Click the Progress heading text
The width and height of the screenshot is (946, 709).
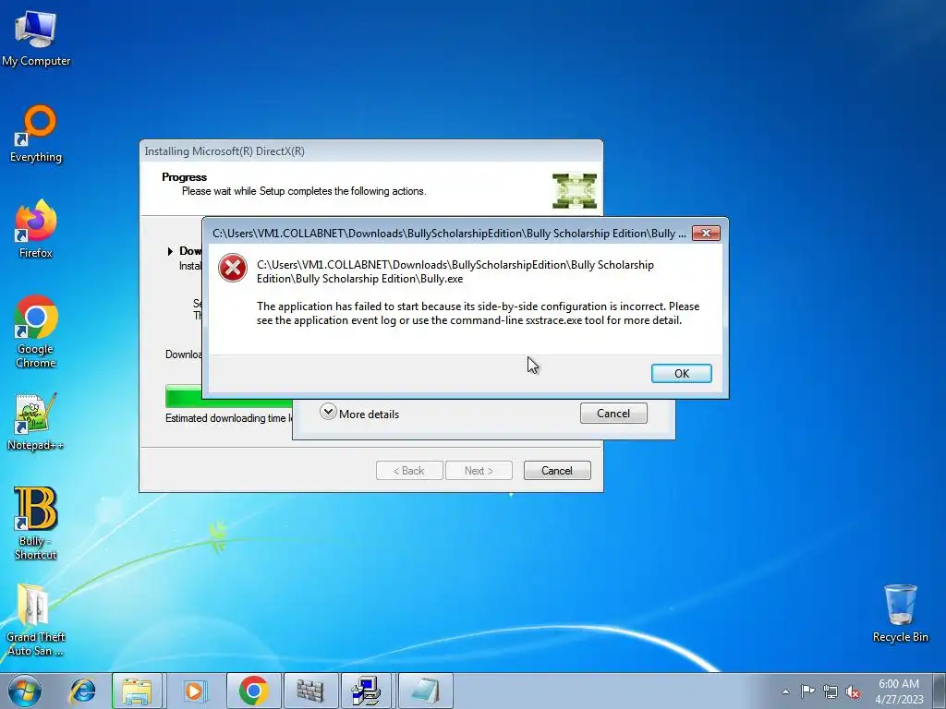pyautogui.click(x=184, y=176)
